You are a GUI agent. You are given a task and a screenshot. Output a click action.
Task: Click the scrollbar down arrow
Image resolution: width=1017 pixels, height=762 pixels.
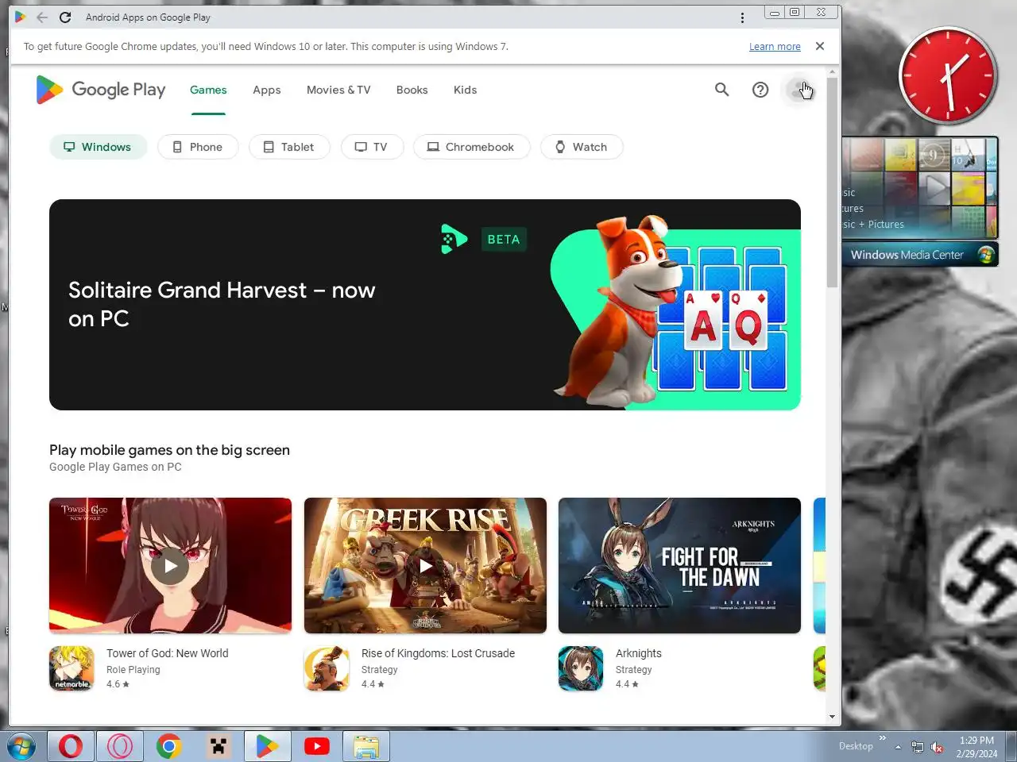pos(832,717)
